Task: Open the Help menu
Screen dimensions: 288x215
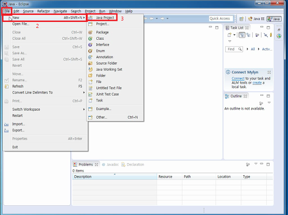Action: (x=129, y=11)
